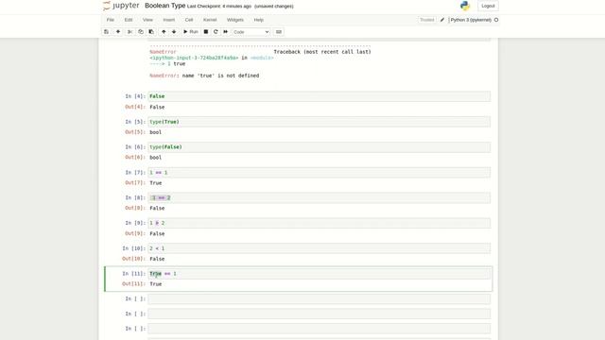Move selected cell up arrow
The height and width of the screenshot is (340, 605).
pyautogui.click(x=164, y=32)
